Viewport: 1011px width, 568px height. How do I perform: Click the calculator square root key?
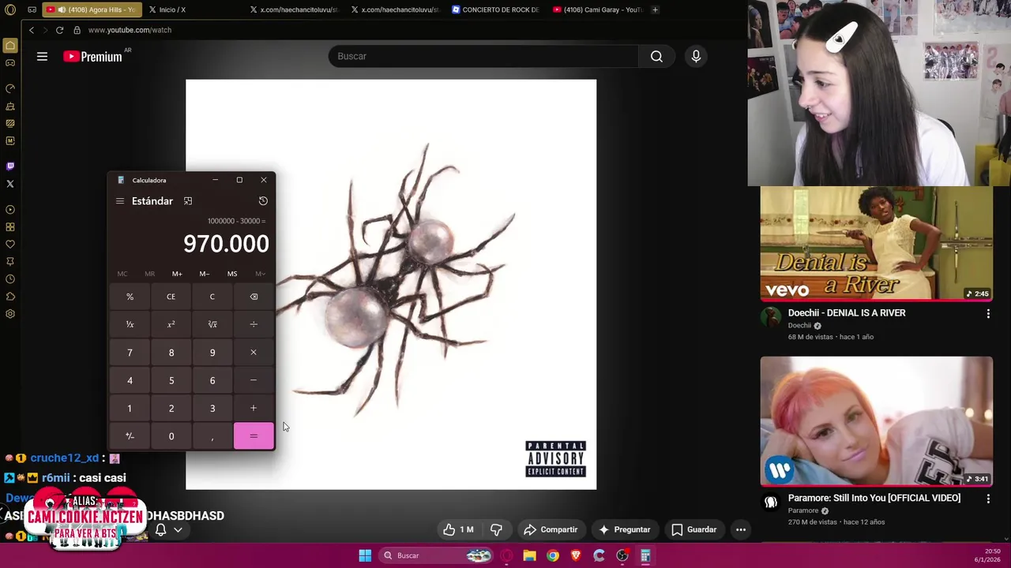click(x=212, y=324)
